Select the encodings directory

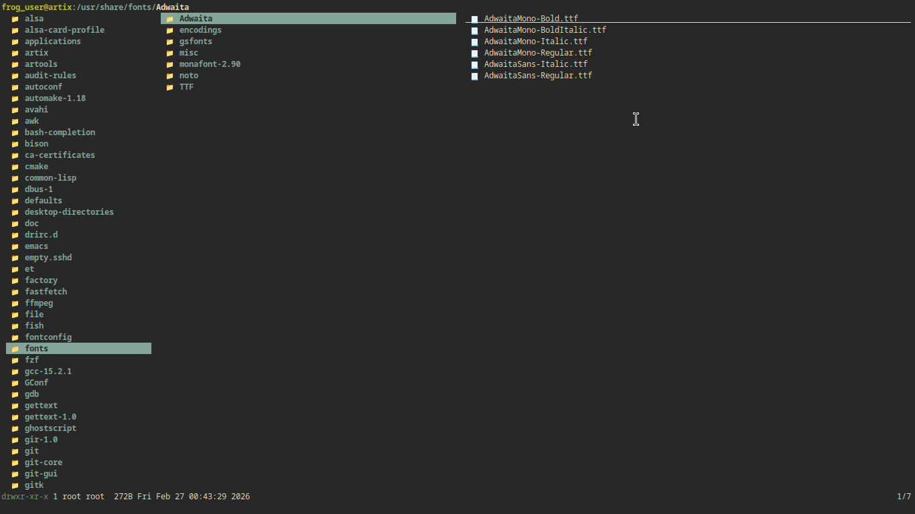(200, 30)
